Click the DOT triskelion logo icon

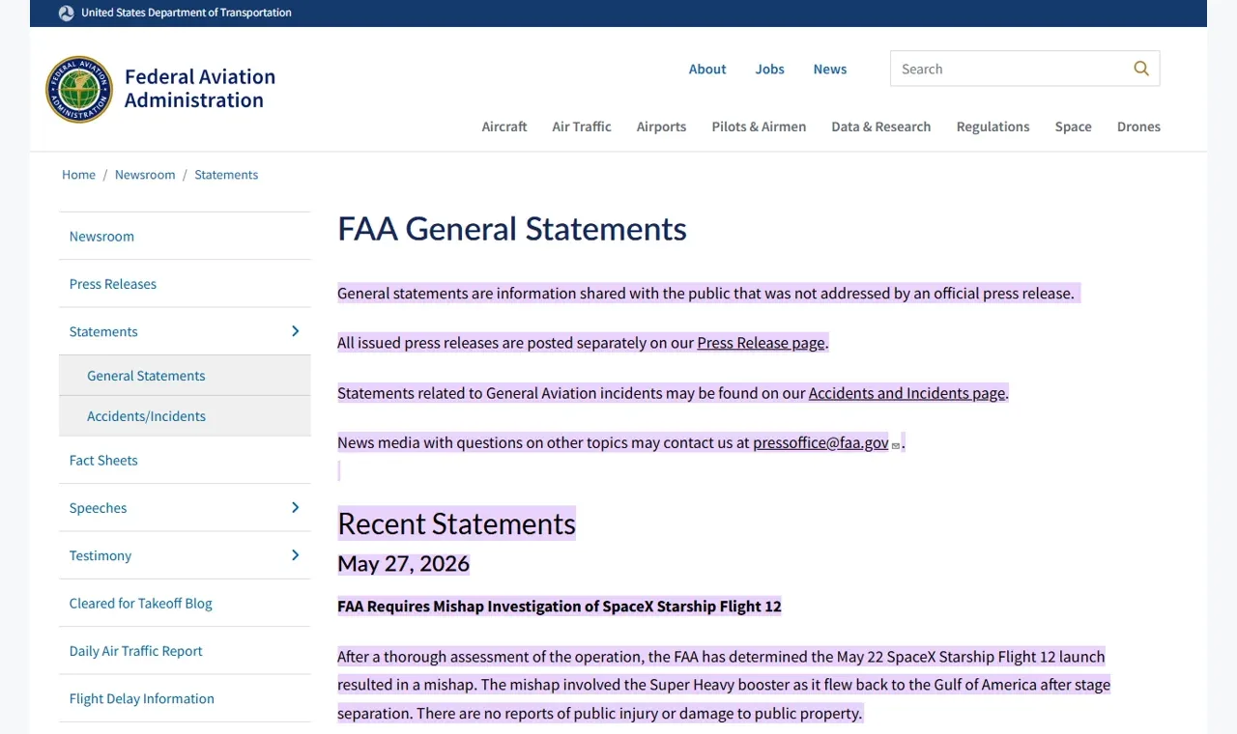coord(66,14)
